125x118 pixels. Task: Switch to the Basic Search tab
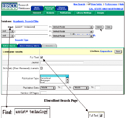coord(37,8)
